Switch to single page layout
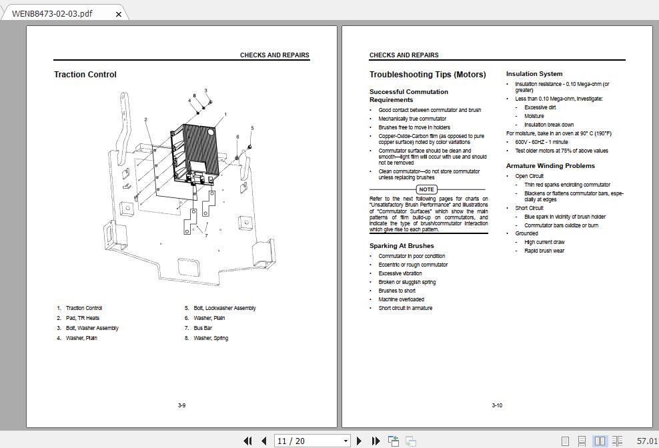Viewport: 659px width, 448px height. (x=566, y=441)
